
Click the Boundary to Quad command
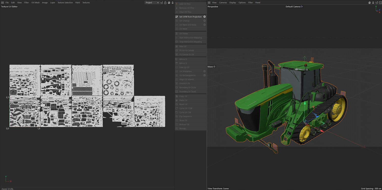point(190,92)
